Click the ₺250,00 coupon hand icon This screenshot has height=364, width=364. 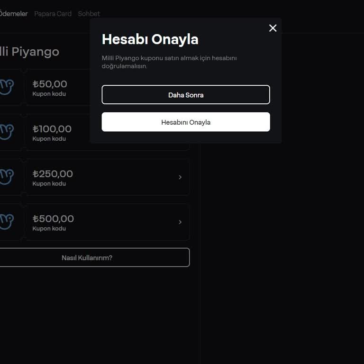(x=7, y=177)
